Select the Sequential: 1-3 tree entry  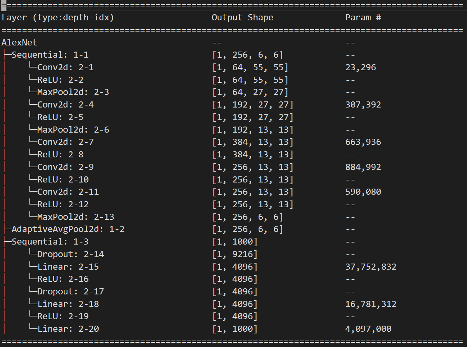[x=50, y=242]
